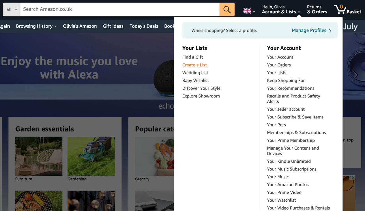Open Your Prime Membership
Screen dimensions: 365x211
291,140
